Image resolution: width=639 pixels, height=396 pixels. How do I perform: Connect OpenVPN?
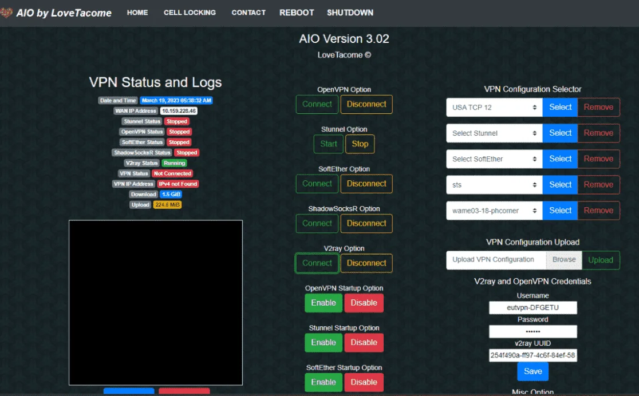317,104
